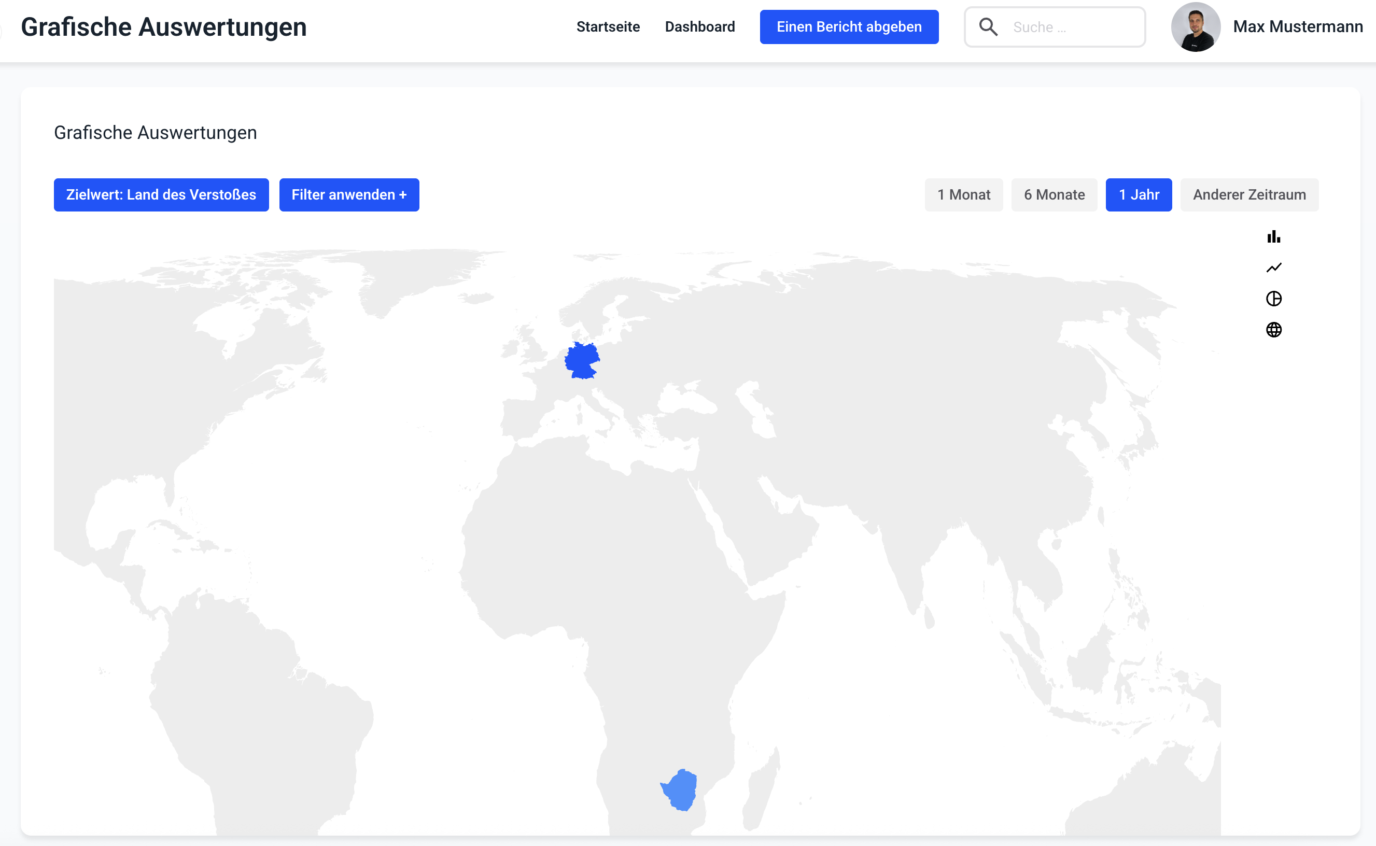
Task: Open the Dashboard nav item
Action: 699,27
